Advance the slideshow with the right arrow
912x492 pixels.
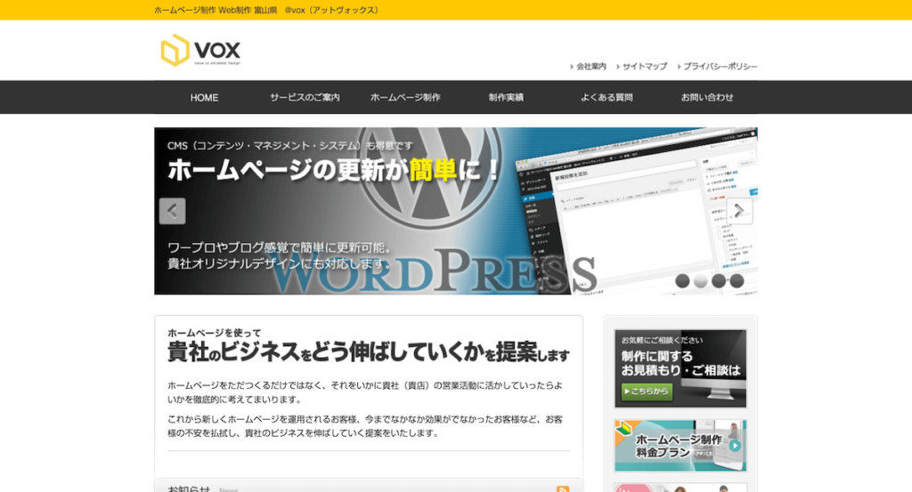pyautogui.click(x=739, y=211)
